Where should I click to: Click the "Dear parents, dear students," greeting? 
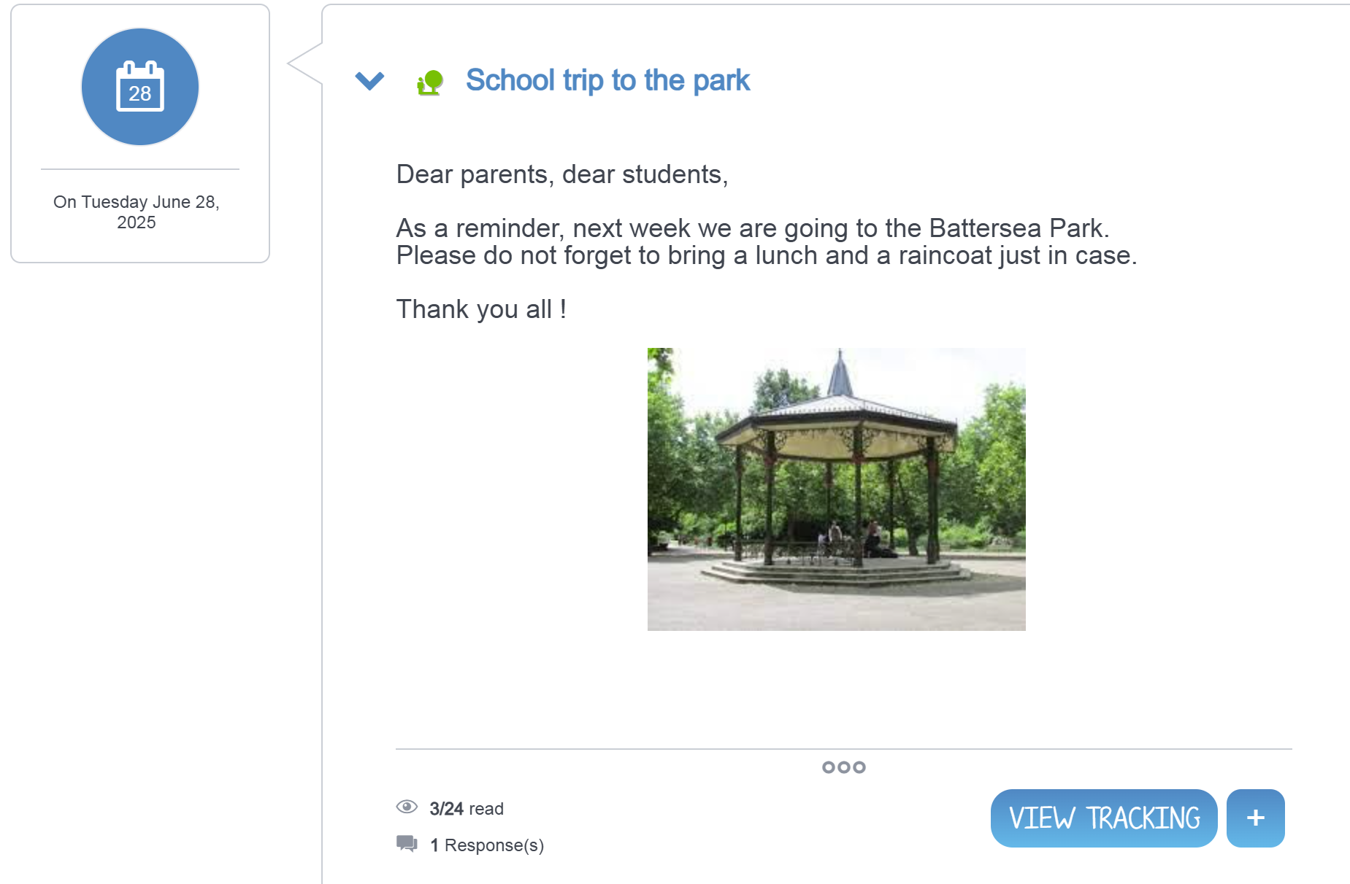(561, 175)
